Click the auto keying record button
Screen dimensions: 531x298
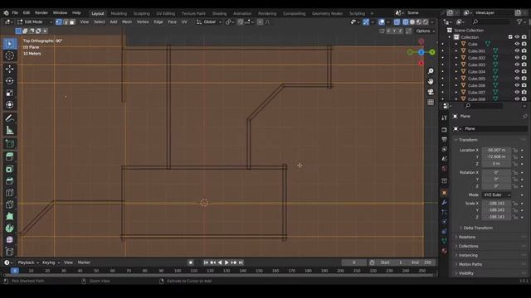[x=191, y=262]
